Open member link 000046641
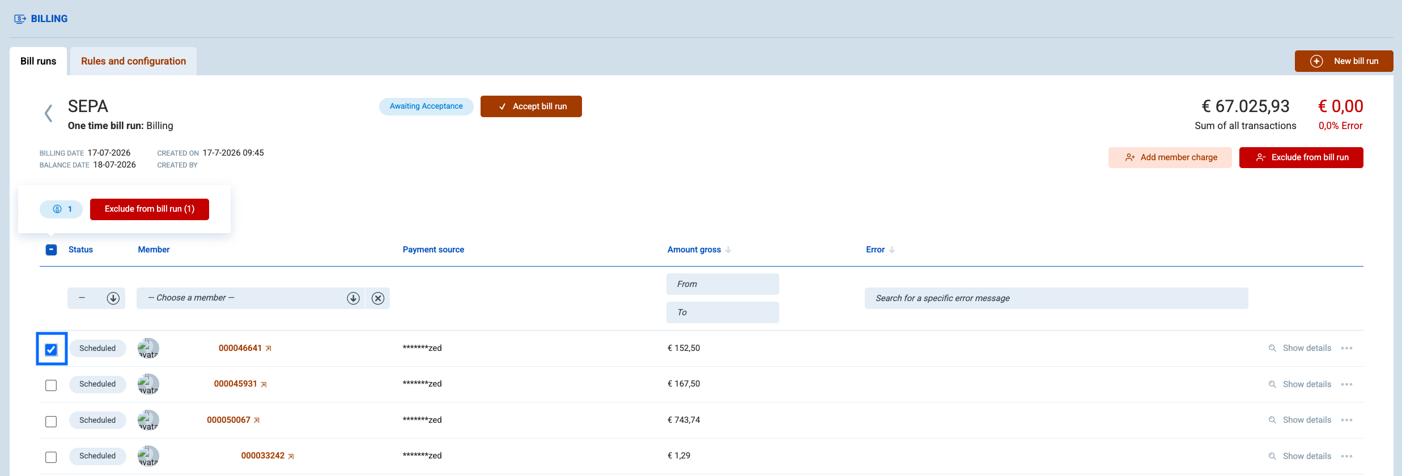 click(x=240, y=348)
